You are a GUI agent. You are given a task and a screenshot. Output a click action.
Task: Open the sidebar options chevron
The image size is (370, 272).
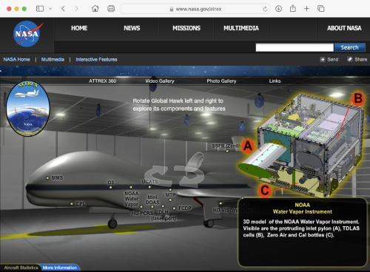tap(50, 9)
